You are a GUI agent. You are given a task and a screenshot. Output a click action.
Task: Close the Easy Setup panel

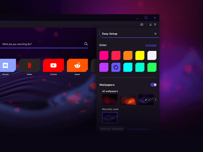(x=156, y=34)
